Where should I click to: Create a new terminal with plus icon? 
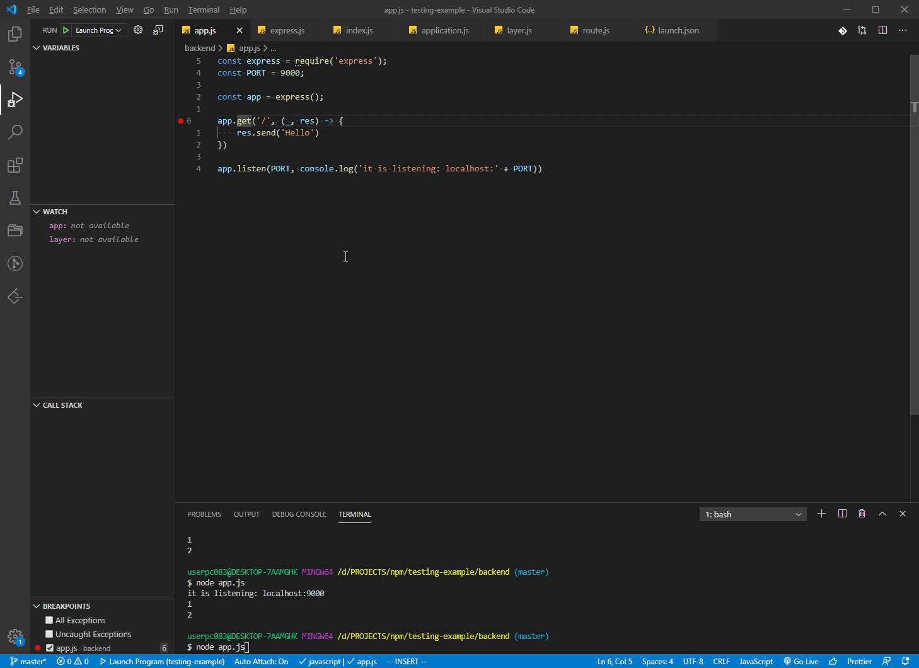click(x=821, y=514)
